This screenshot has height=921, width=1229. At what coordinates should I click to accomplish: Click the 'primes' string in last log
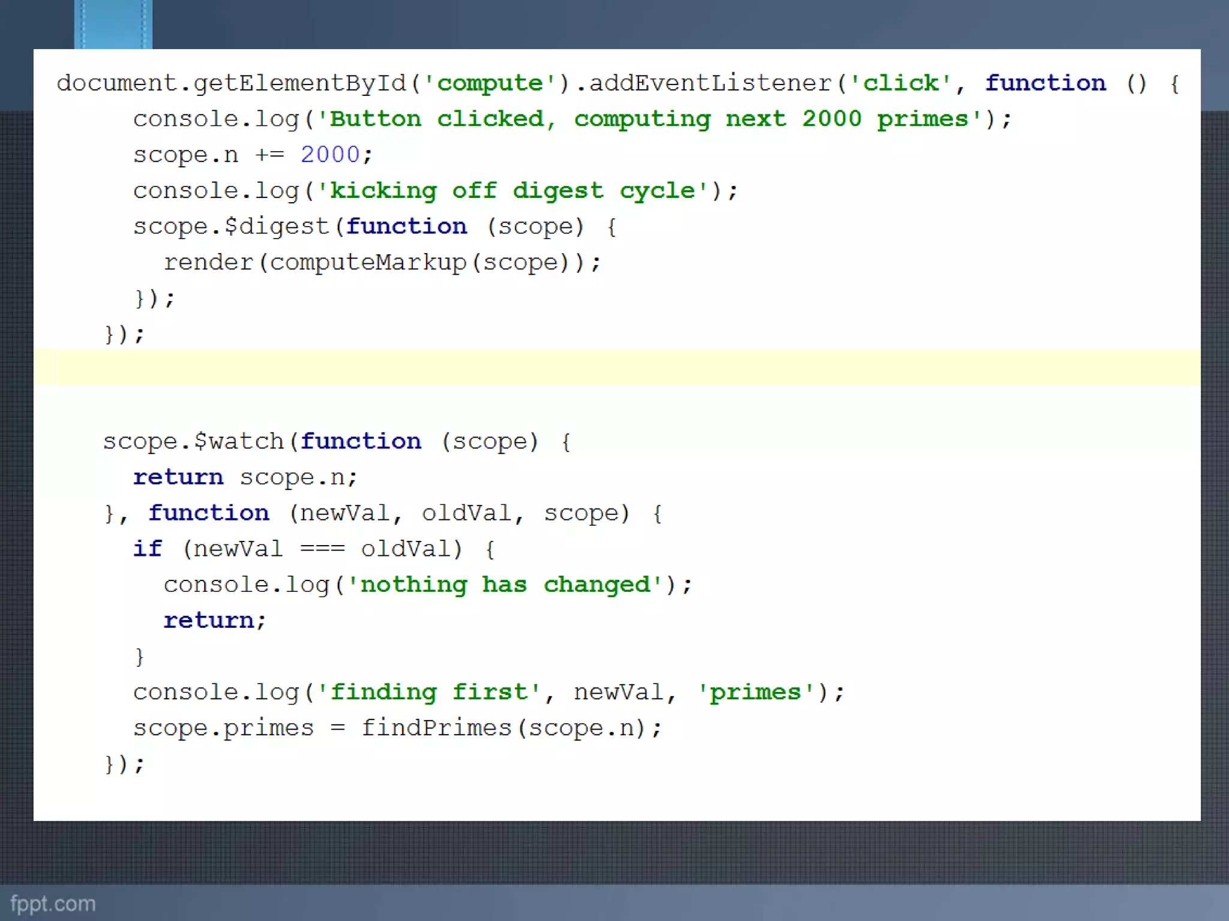point(755,693)
